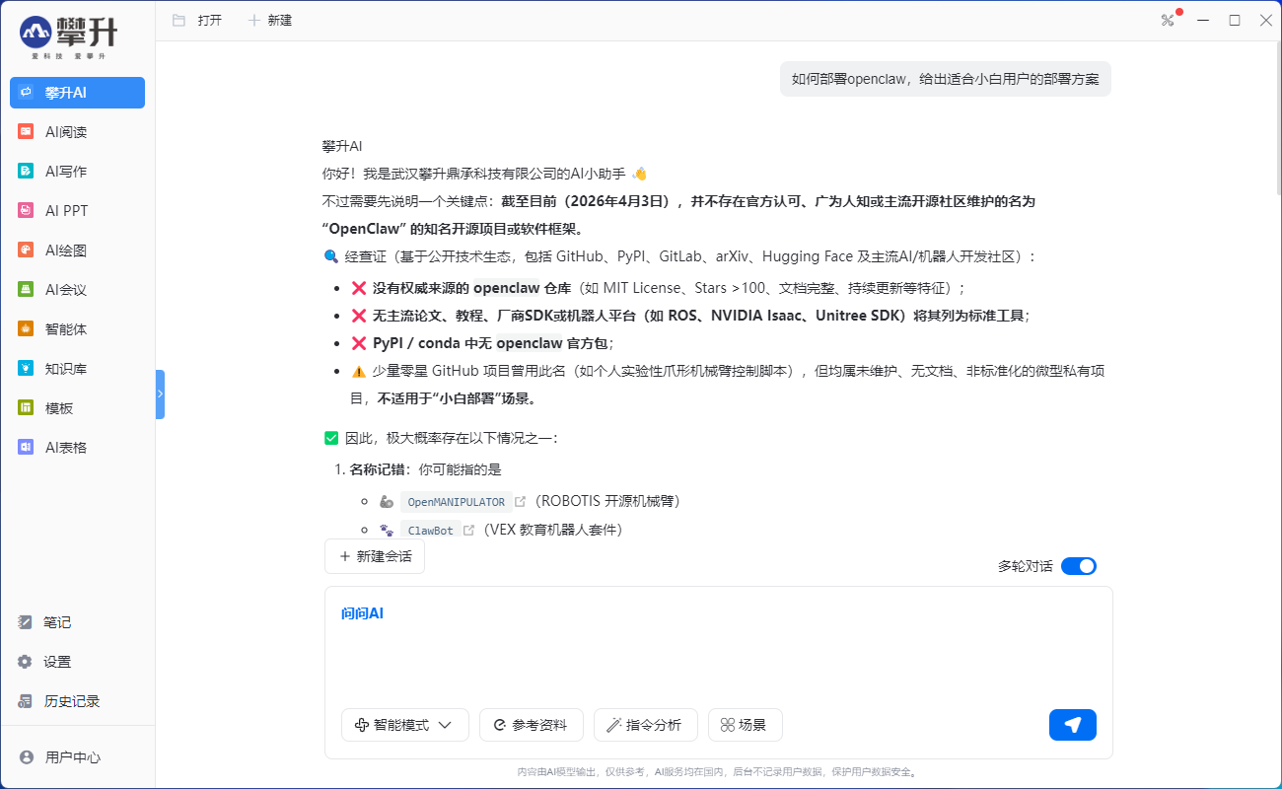Click the 知识库 icon in sidebar
This screenshot has height=789, width=1282.
coord(26,369)
